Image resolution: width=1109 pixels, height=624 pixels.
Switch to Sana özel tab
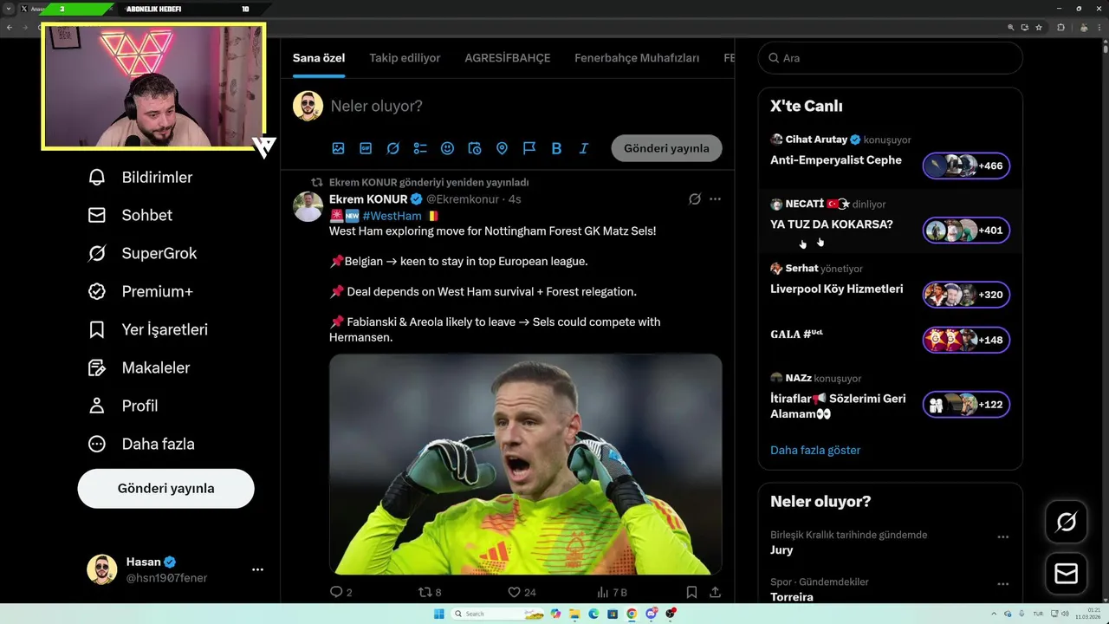click(x=319, y=58)
